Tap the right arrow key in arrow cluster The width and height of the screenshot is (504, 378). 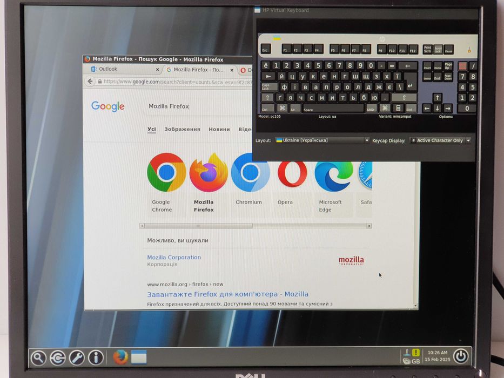(x=448, y=109)
